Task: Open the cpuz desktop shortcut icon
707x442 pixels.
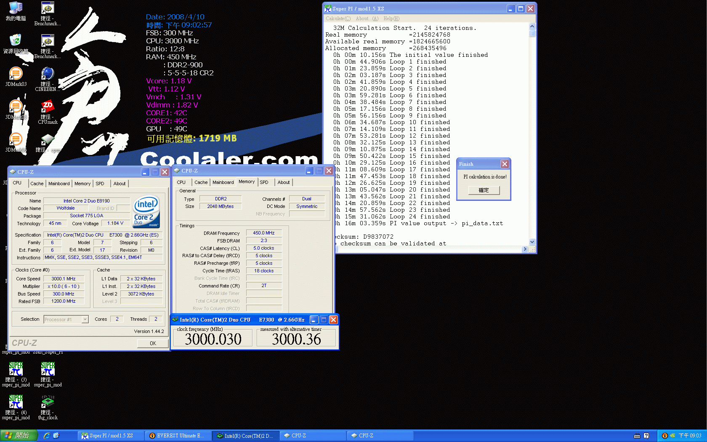Action: [x=48, y=142]
